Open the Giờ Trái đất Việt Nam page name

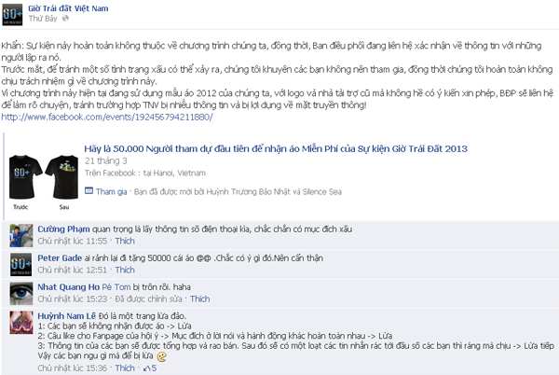pyautogui.click(x=68, y=8)
